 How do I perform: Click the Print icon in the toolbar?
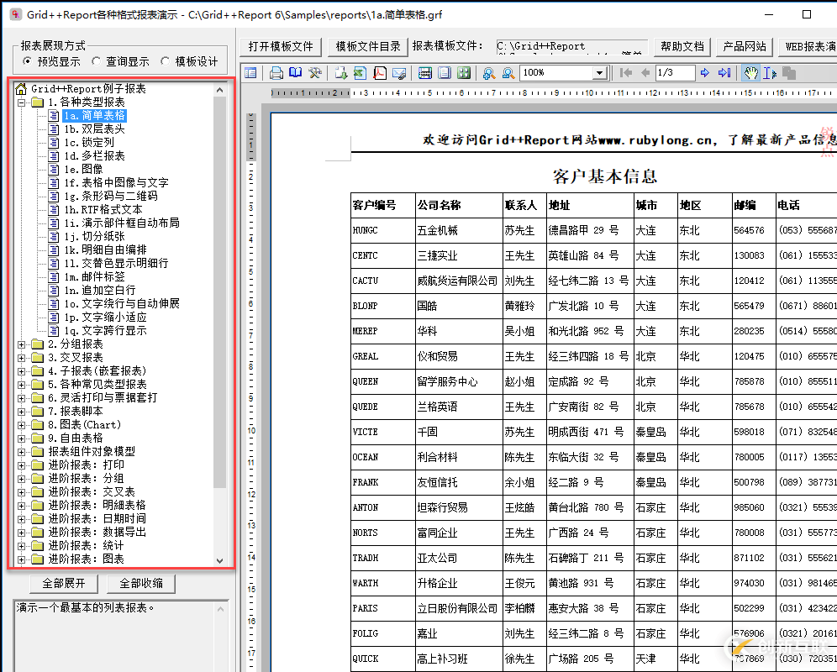[276, 72]
